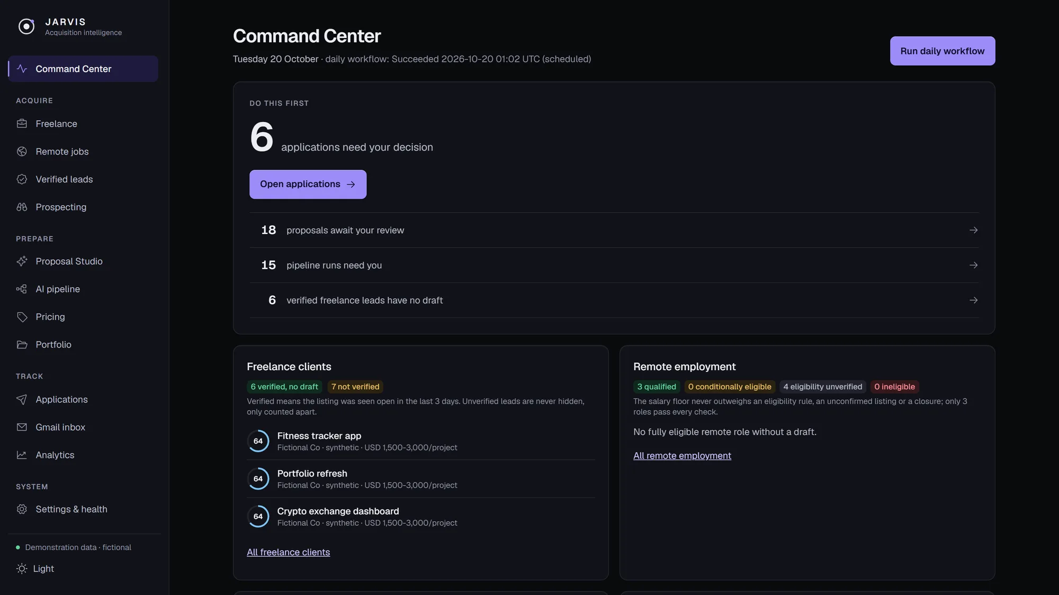Click the '6 verified, no draft' badge

tap(284, 387)
